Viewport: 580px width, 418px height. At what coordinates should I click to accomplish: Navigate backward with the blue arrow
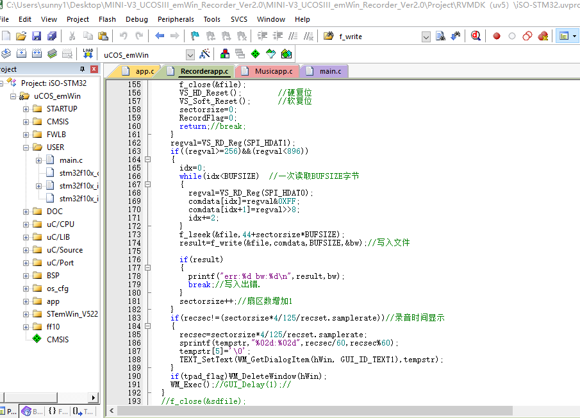(159, 36)
